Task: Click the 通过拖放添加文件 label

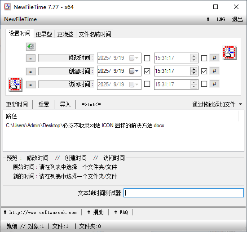Action: 214,104
